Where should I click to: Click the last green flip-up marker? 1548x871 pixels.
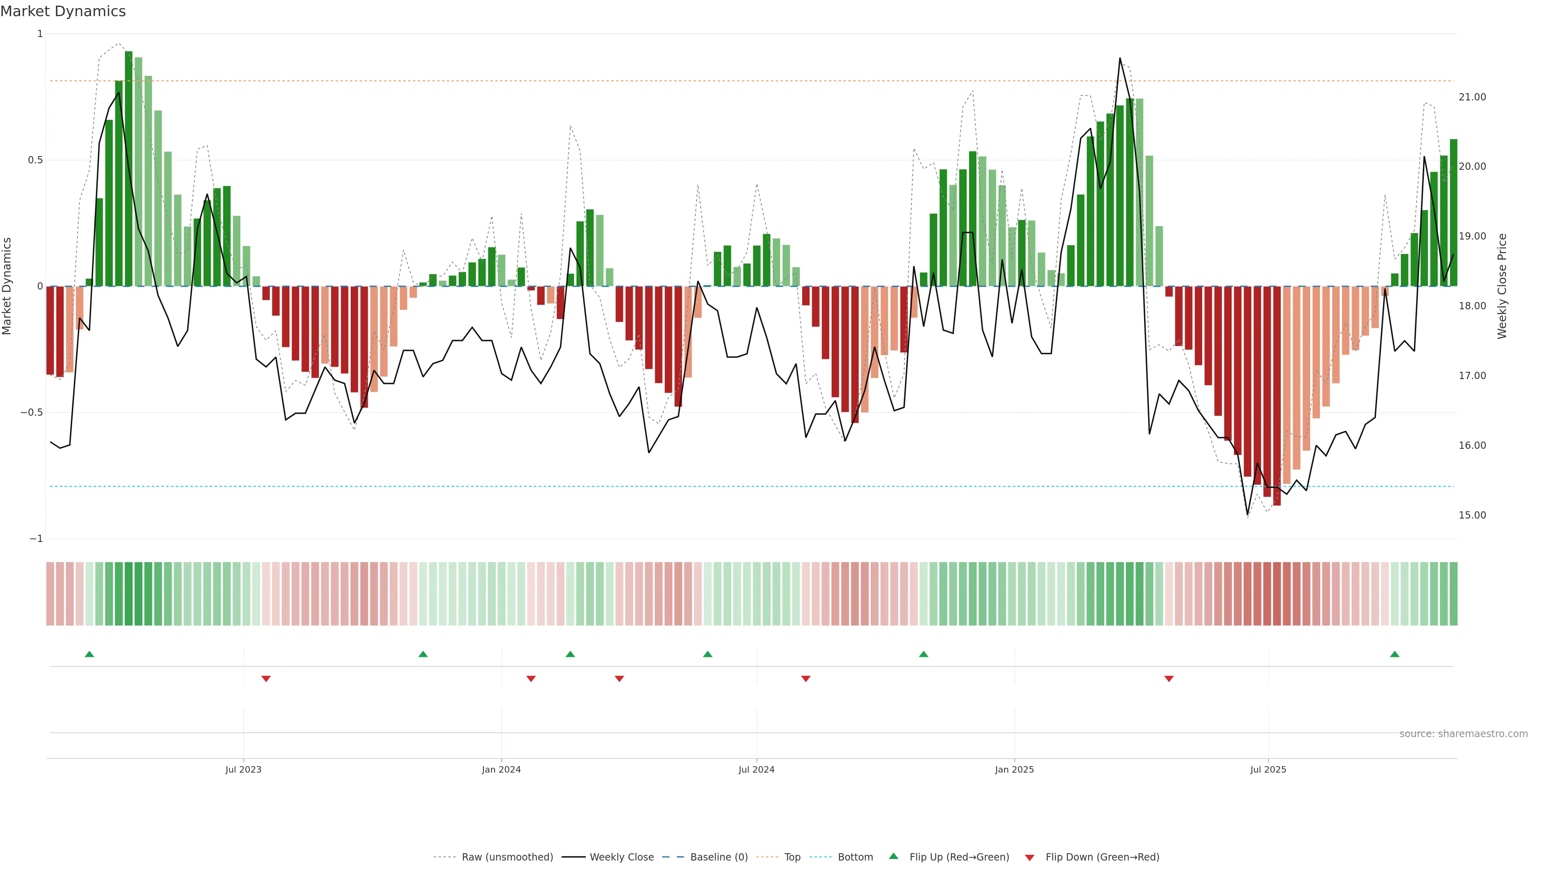[x=1394, y=654]
